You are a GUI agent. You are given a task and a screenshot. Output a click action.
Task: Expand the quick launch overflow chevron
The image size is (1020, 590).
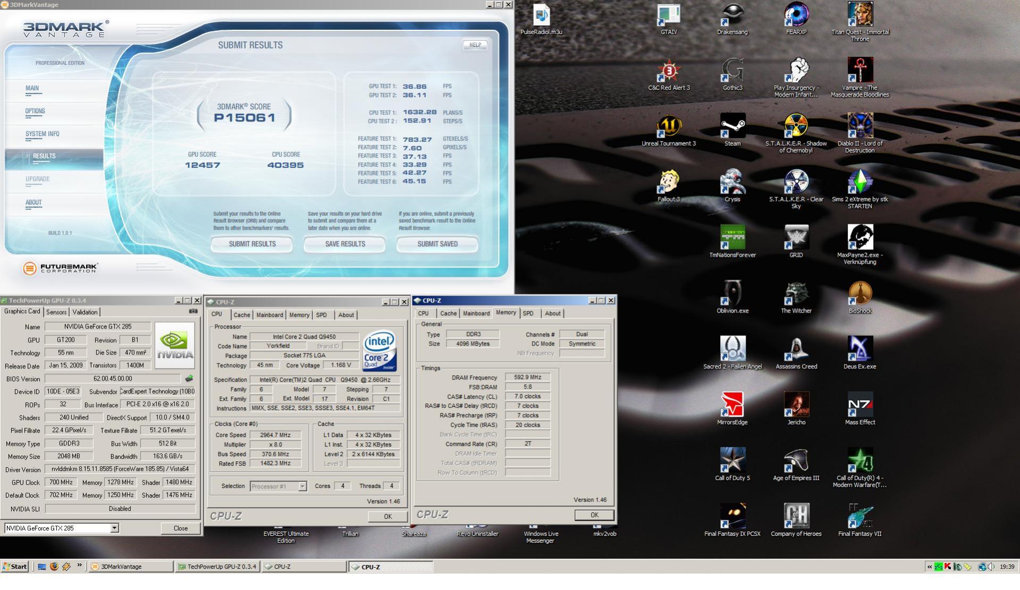click(x=79, y=566)
